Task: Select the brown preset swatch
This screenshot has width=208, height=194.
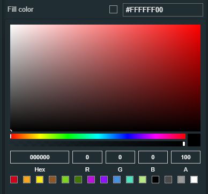Action: coord(53,180)
